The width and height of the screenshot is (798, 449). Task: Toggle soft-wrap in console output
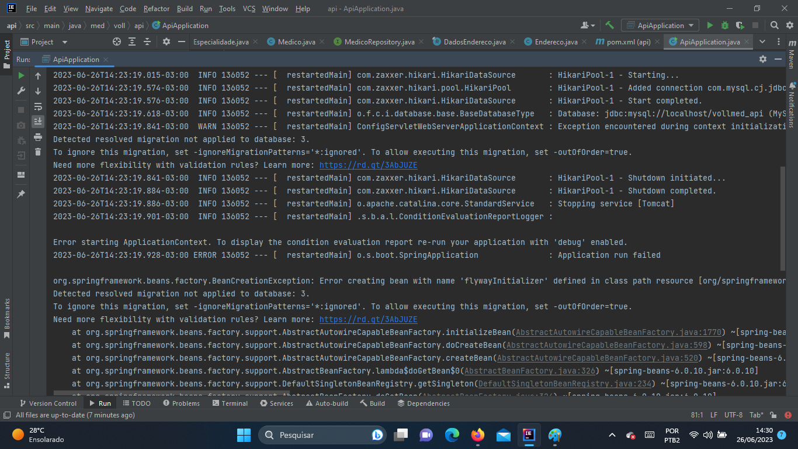tap(38, 106)
